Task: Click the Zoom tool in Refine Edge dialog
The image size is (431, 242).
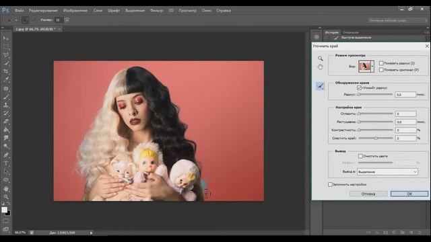Action: (321, 58)
